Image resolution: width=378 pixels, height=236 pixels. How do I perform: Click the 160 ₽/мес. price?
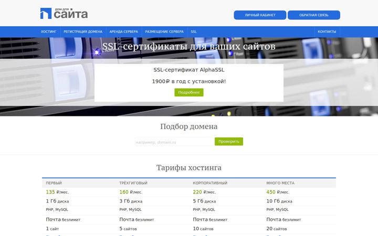tap(131, 192)
